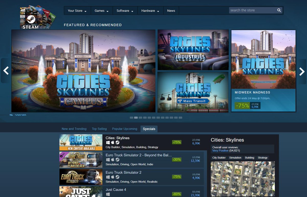Click Windows icon in Cities: Skylines row
This screenshot has width=307, height=197.
pos(108,143)
